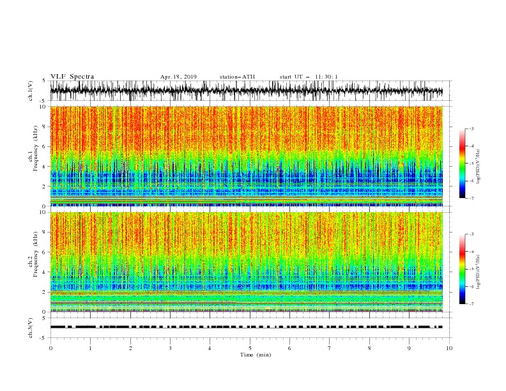Click the "-5" tick on ch.2 colorbar

click(x=471, y=269)
